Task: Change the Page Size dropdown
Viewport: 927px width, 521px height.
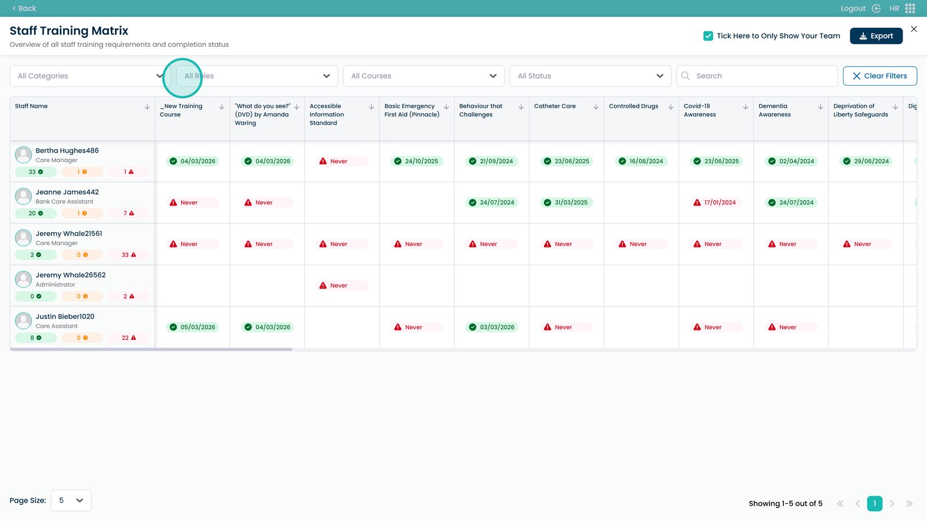Action: pyautogui.click(x=71, y=500)
